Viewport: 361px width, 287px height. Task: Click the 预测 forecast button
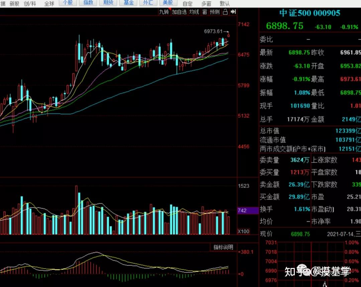tap(215, 12)
